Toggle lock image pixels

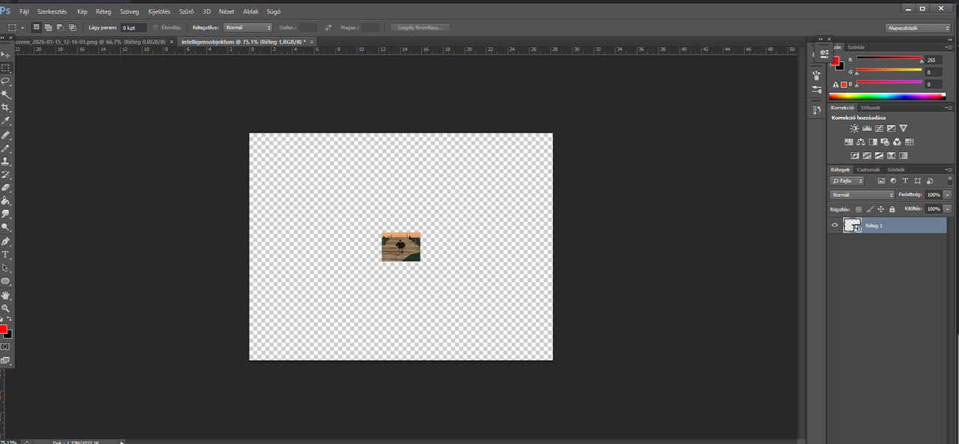[x=870, y=209]
